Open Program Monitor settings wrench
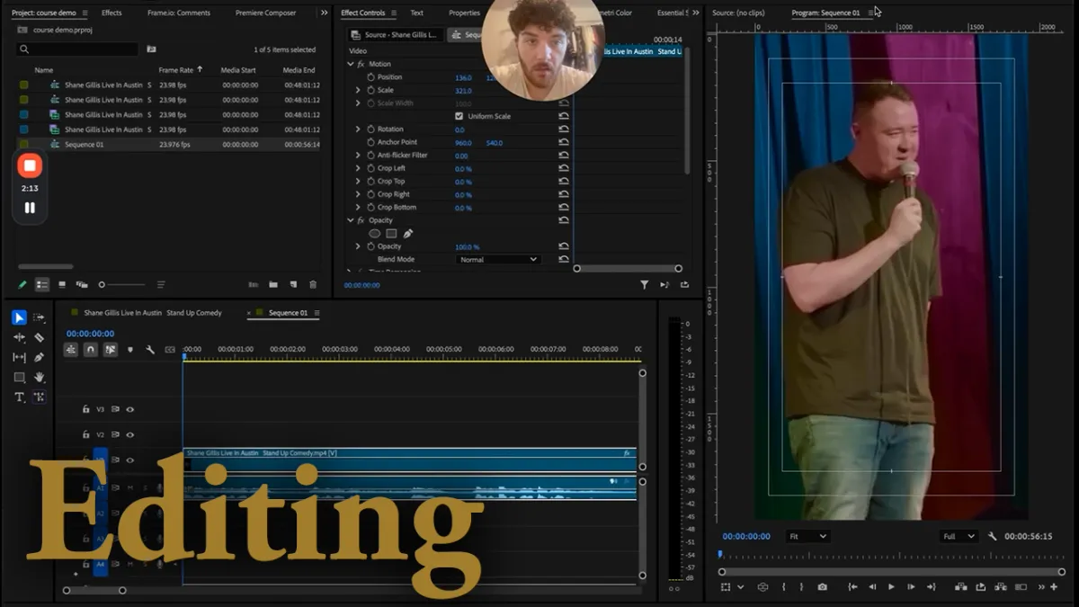1079x607 pixels. click(993, 536)
